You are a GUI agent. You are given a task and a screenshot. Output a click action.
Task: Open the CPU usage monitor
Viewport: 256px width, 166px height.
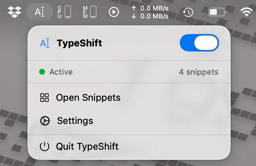coord(64,12)
